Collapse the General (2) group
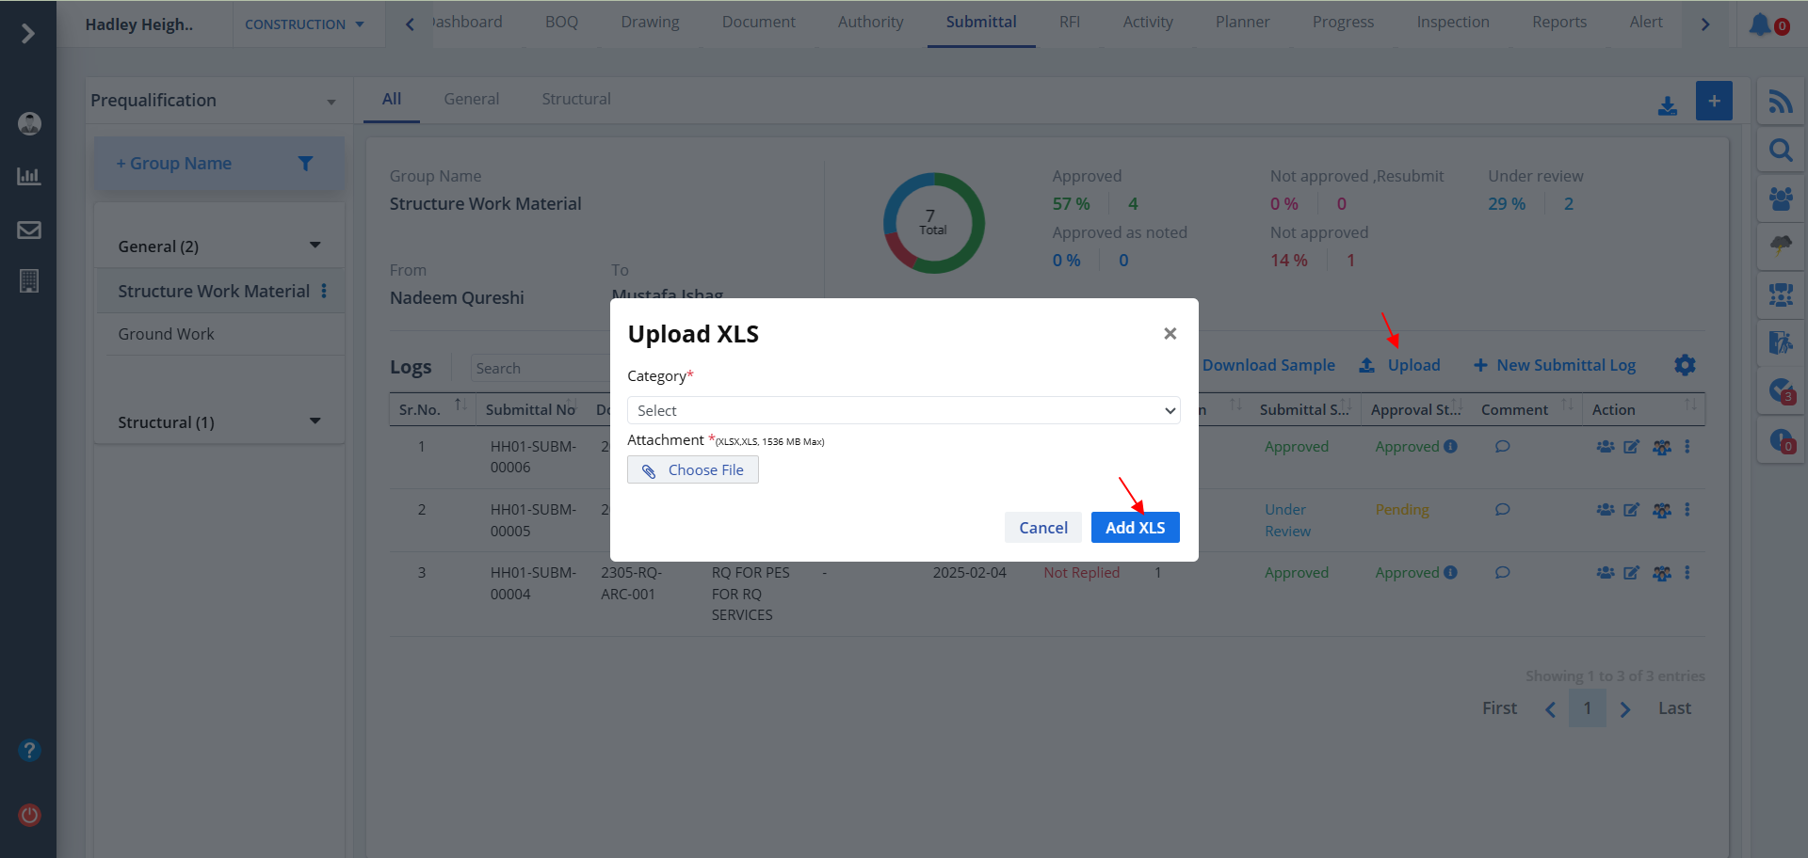Screen dimensions: 1808x858 point(315,246)
